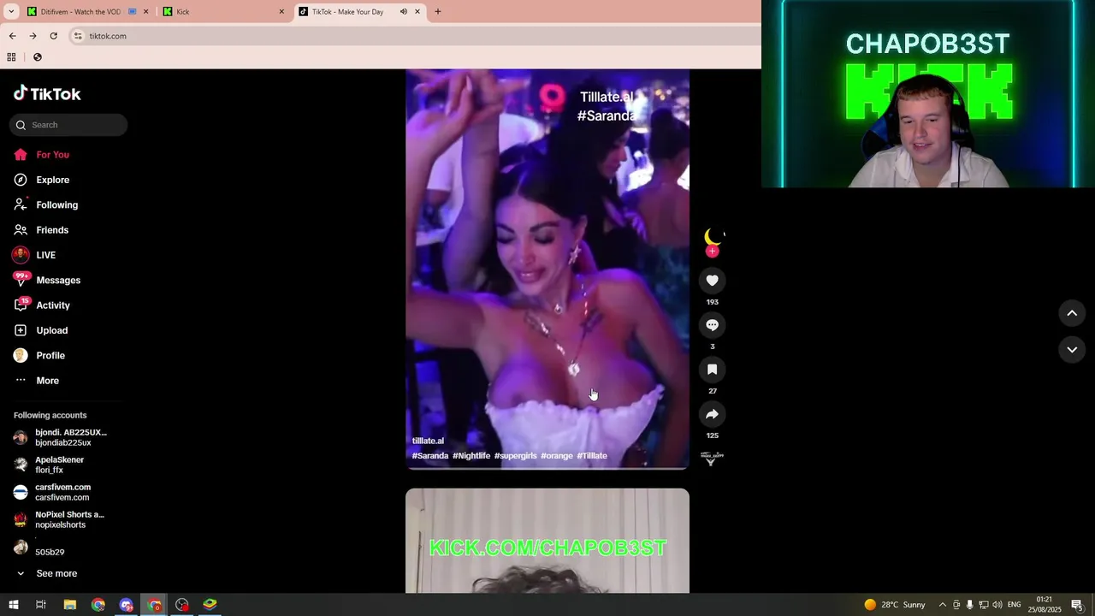Open Task View on taskbar

(40, 605)
